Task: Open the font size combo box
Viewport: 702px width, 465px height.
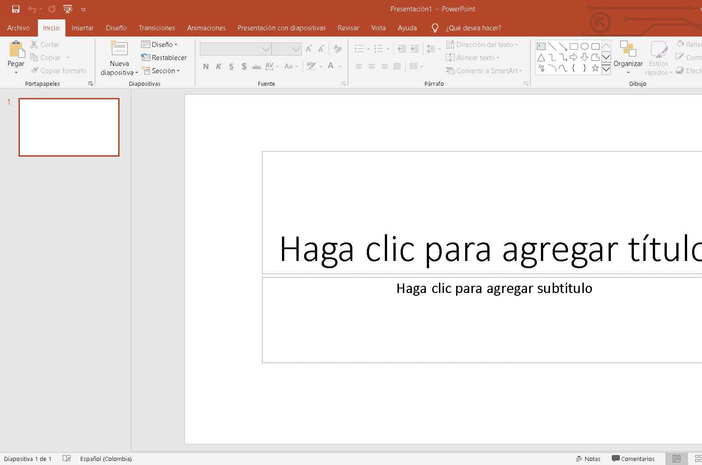Action: click(286, 49)
